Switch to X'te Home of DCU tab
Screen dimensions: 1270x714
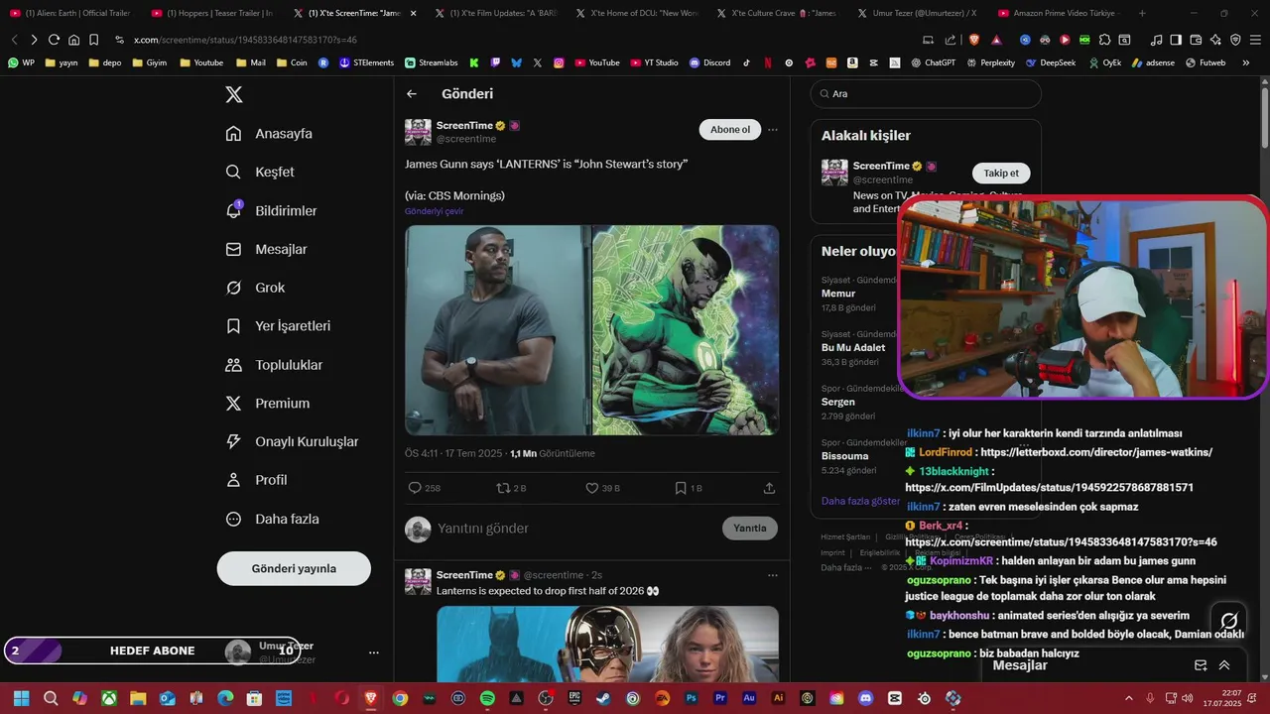(635, 13)
